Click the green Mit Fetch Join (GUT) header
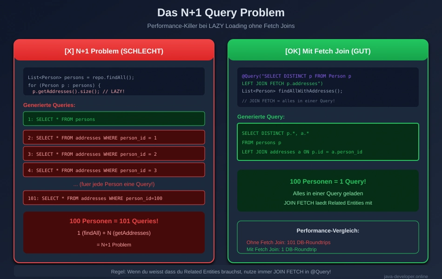This screenshot has height=279, width=442. tap(328, 51)
